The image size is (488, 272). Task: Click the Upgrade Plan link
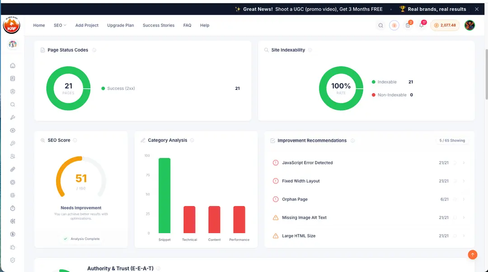(x=121, y=25)
